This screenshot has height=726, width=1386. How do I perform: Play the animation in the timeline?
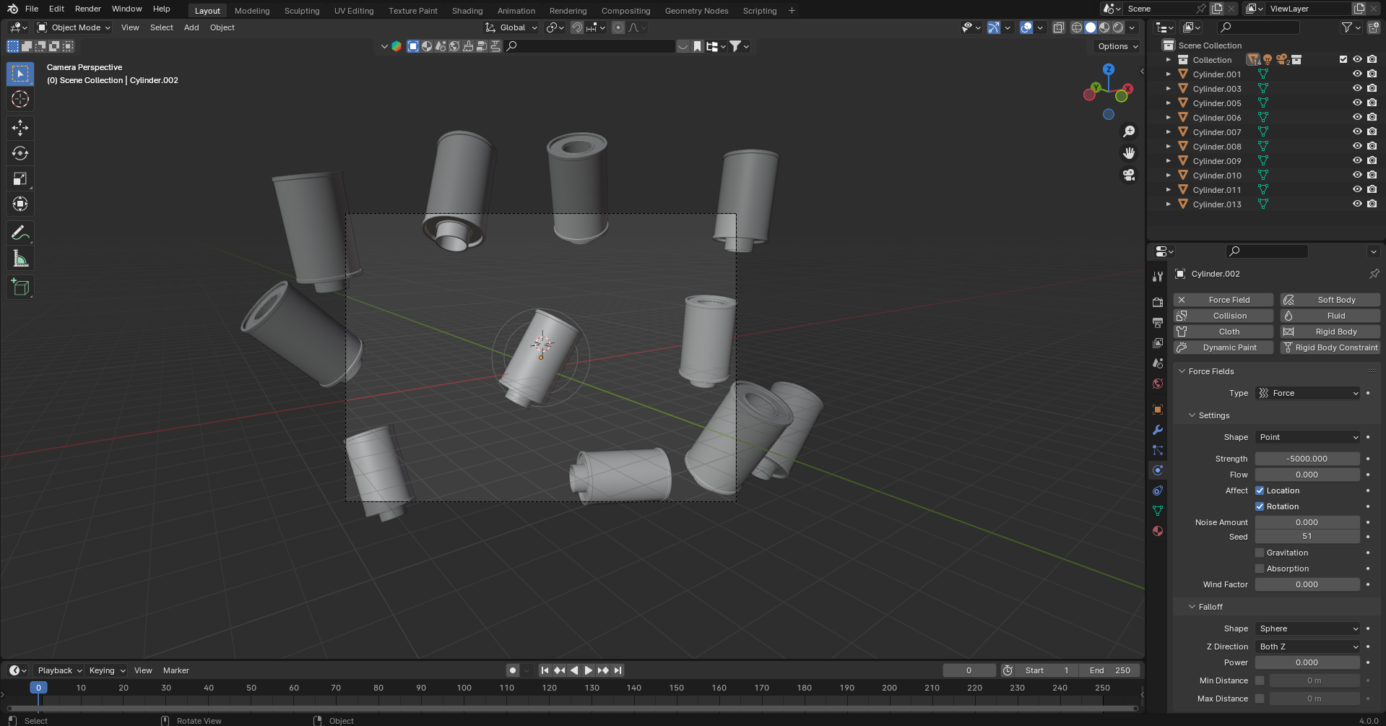point(589,670)
